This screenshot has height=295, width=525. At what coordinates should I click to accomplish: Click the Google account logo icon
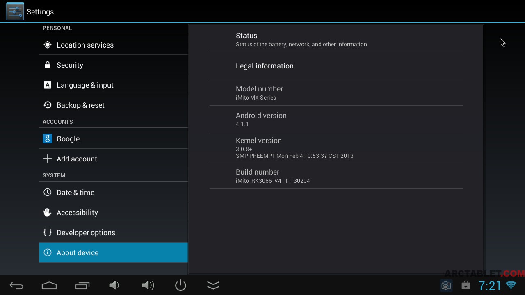[48, 138]
